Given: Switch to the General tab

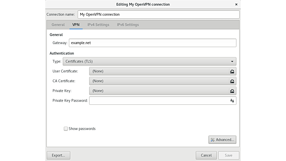Looking at the screenshot, I should click(58, 25).
